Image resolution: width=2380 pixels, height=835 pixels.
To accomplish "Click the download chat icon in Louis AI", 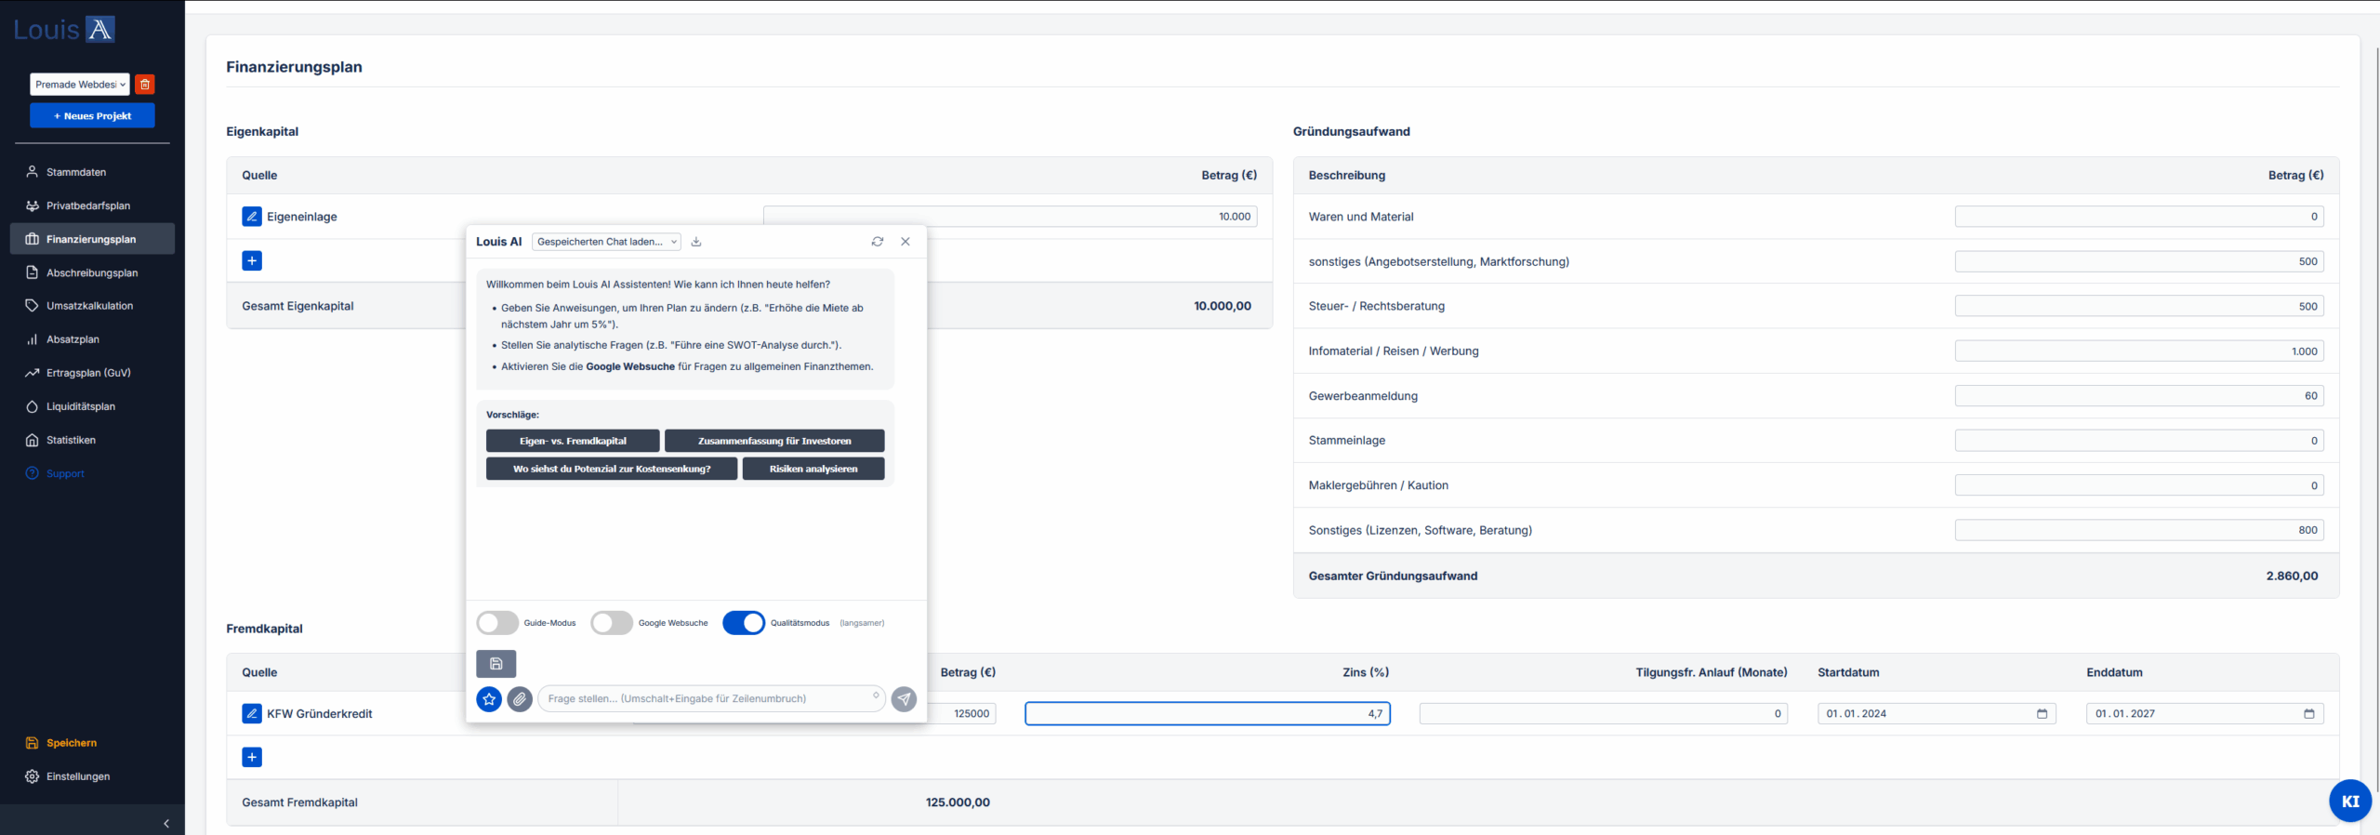I will pos(696,242).
